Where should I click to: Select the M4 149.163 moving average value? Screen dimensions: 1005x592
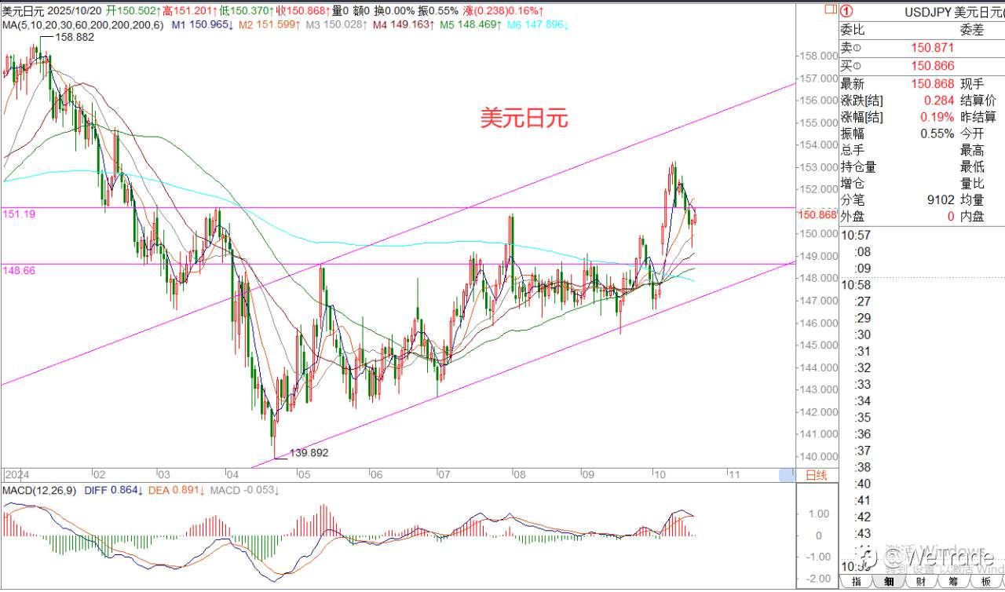(x=404, y=25)
